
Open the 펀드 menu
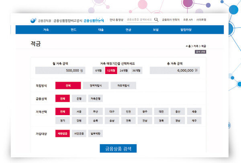tap(74, 30)
